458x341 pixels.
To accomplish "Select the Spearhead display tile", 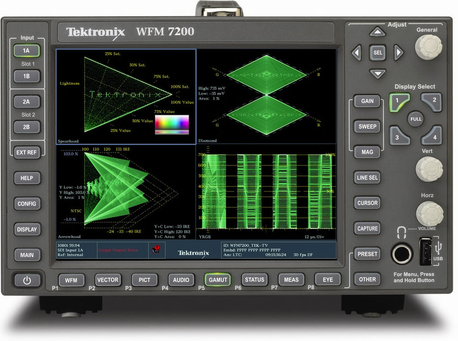I will point(126,97).
